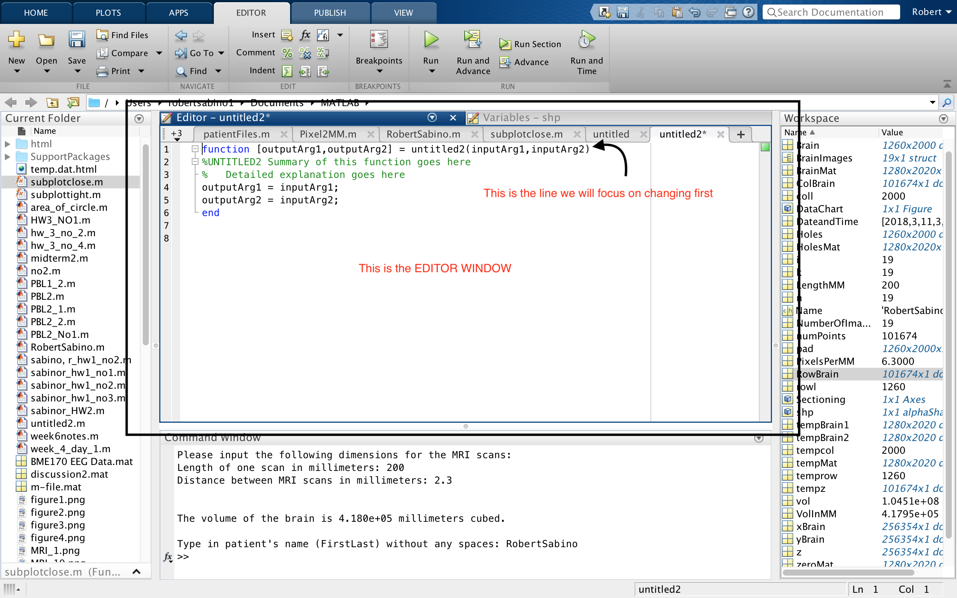The height and width of the screenshot is (598, 957).
Task: Collapse function code fold on line 1
Action: (194, 149)
